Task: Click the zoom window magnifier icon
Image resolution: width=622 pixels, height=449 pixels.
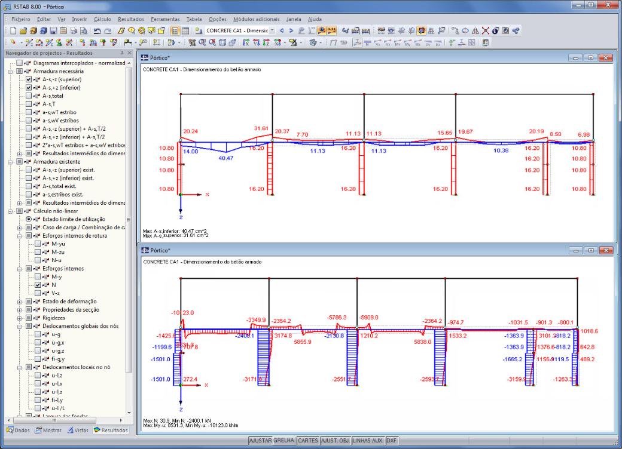Action: tap(202, 42)
